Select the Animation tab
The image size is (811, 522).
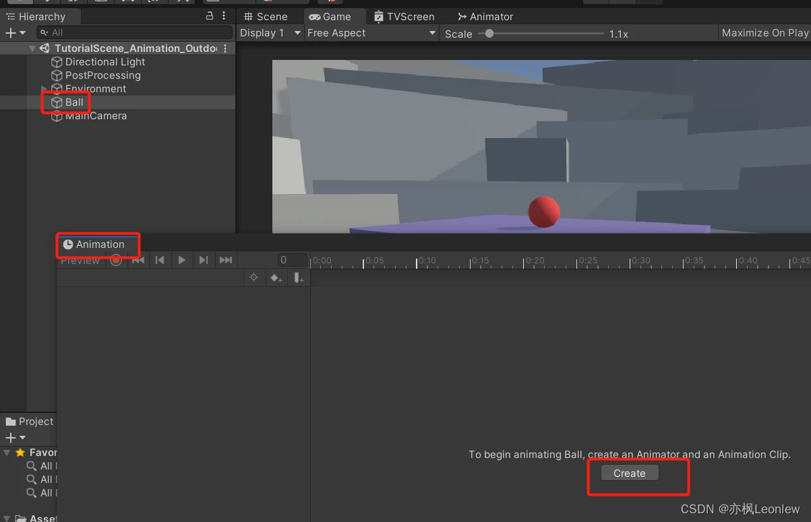(94, 244)
